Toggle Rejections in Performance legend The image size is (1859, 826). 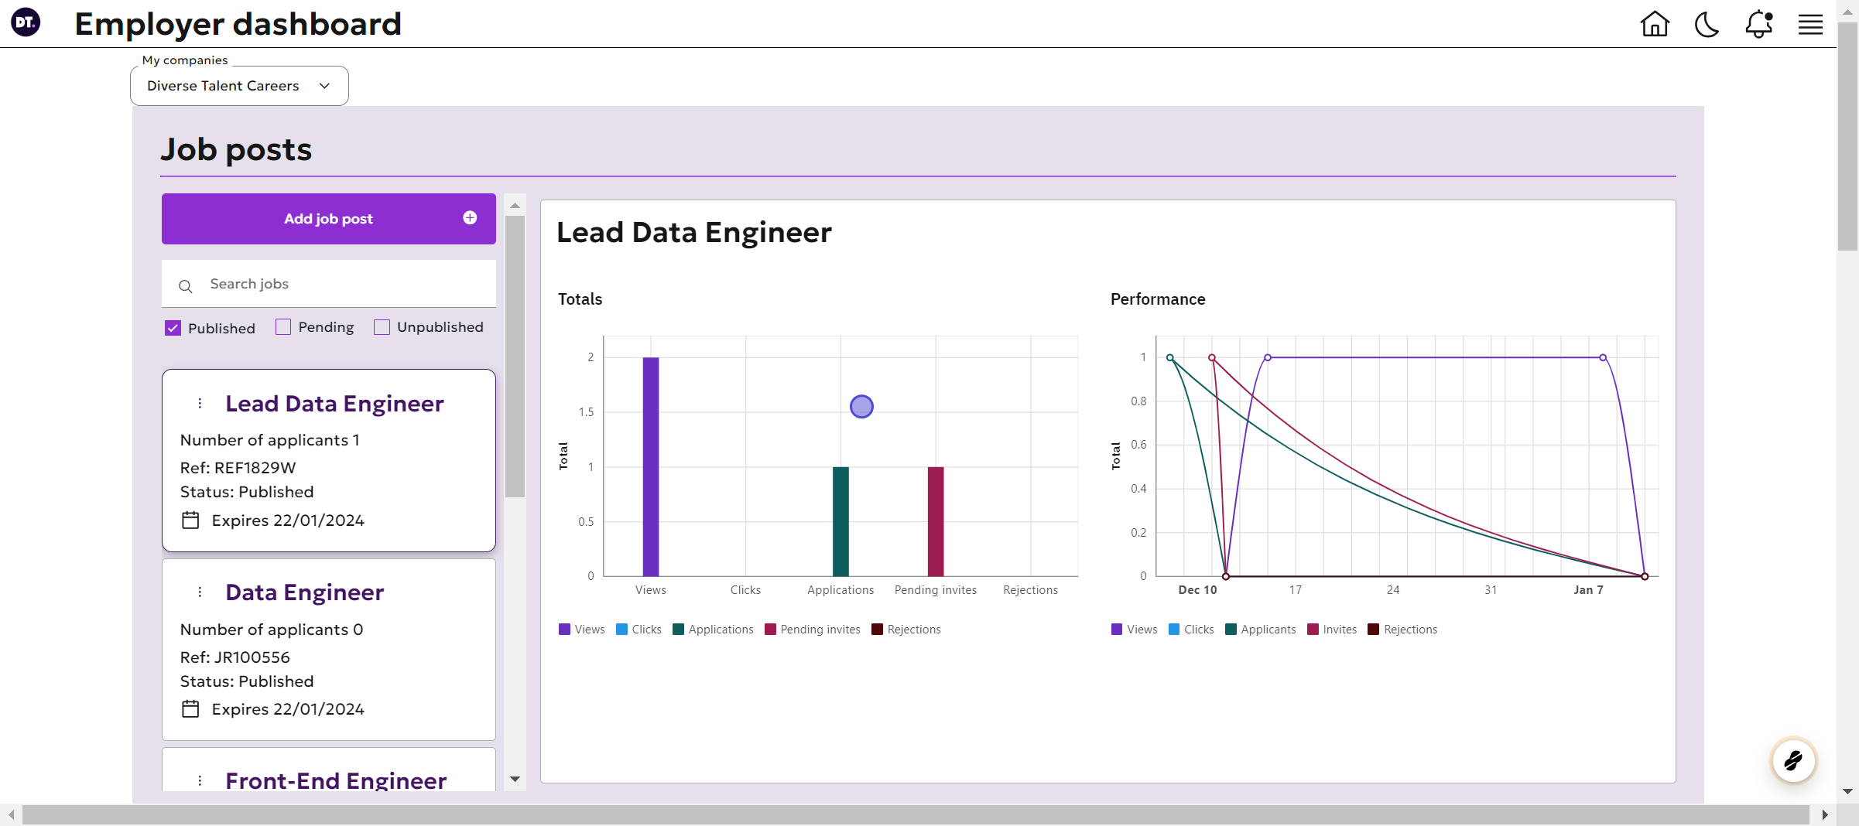[1402, 630]
